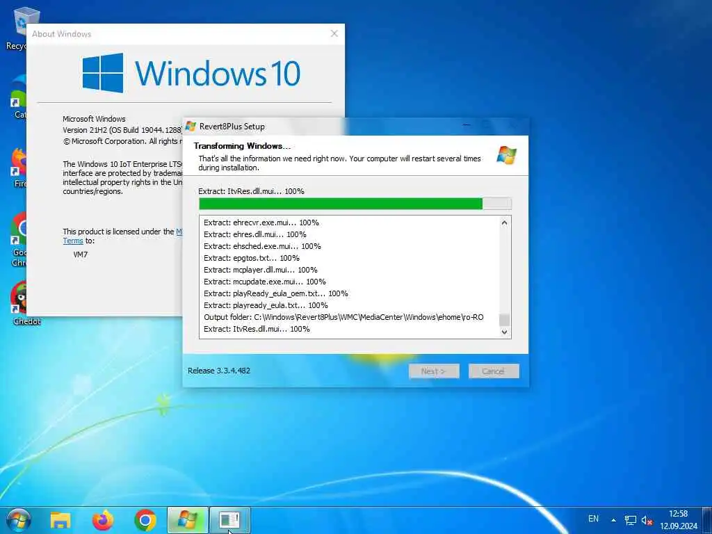Launch Google Chrome from the taskbar
Image resolution: width=712 pixels, height=534 pixels.
[x=145, y=520]
